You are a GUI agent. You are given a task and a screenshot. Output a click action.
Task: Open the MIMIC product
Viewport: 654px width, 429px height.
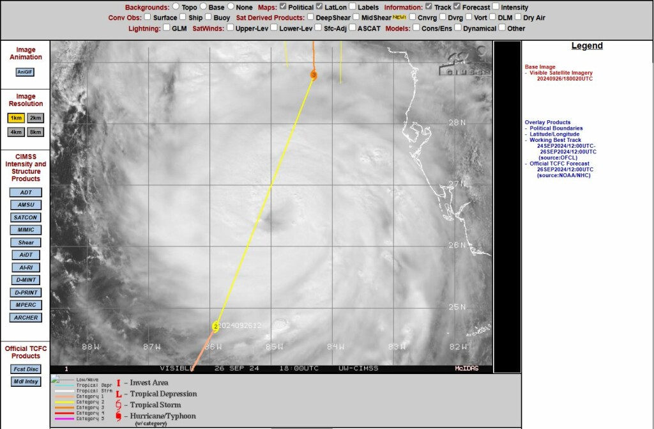26,230
